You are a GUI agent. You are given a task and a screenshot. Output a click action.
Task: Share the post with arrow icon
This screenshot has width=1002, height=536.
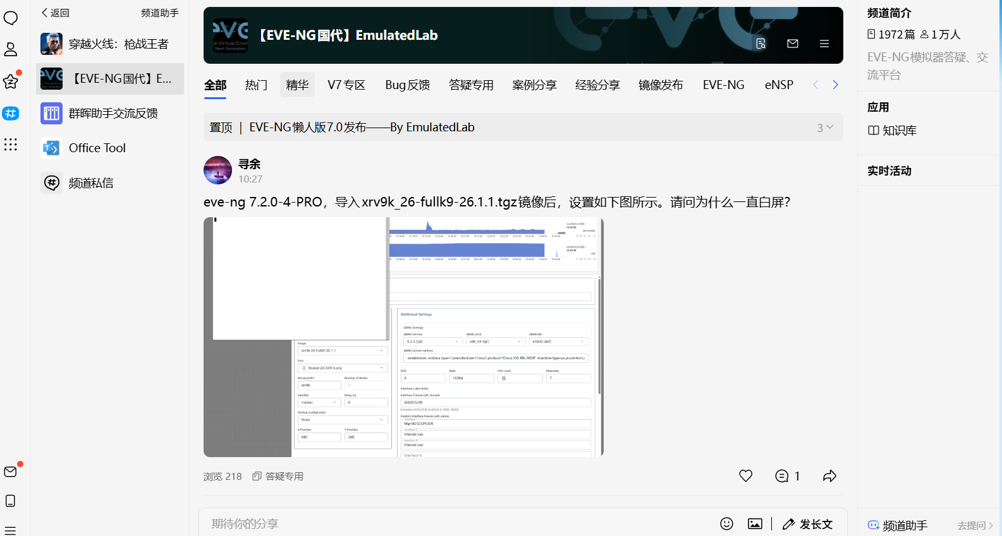[829, 476]
